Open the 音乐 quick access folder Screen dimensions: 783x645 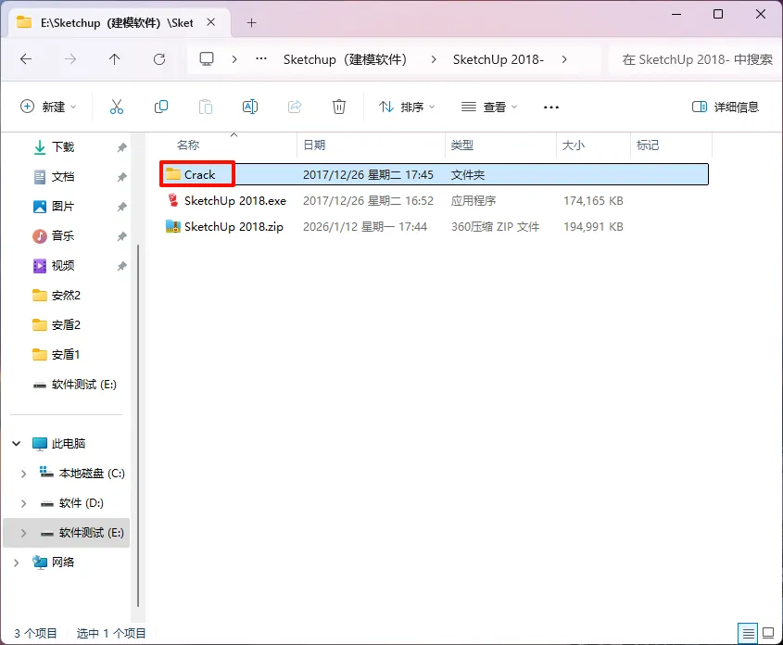point(63,235)
